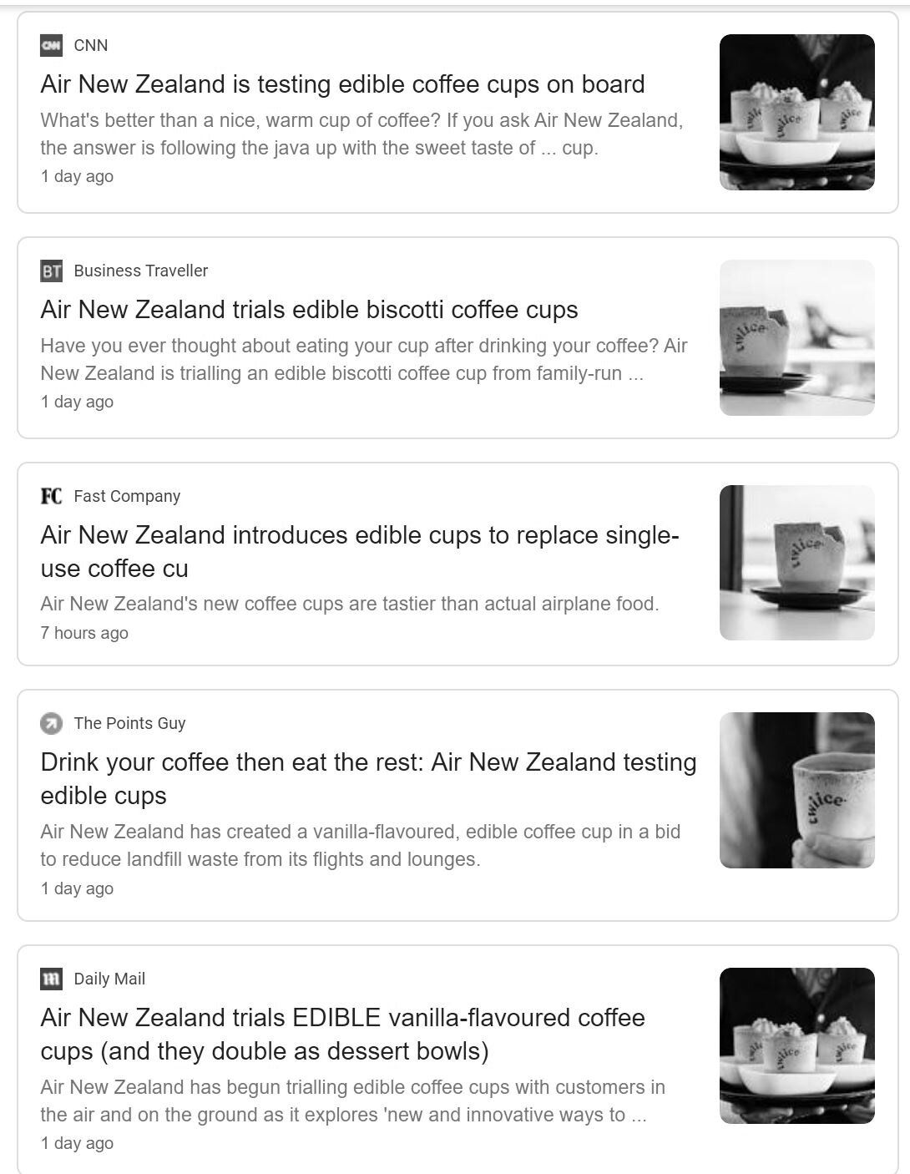Image resolution: width=910 pixels, height=1174 pixels.
Task: Select the Fast Company source label text
Action: pos(127,495)
